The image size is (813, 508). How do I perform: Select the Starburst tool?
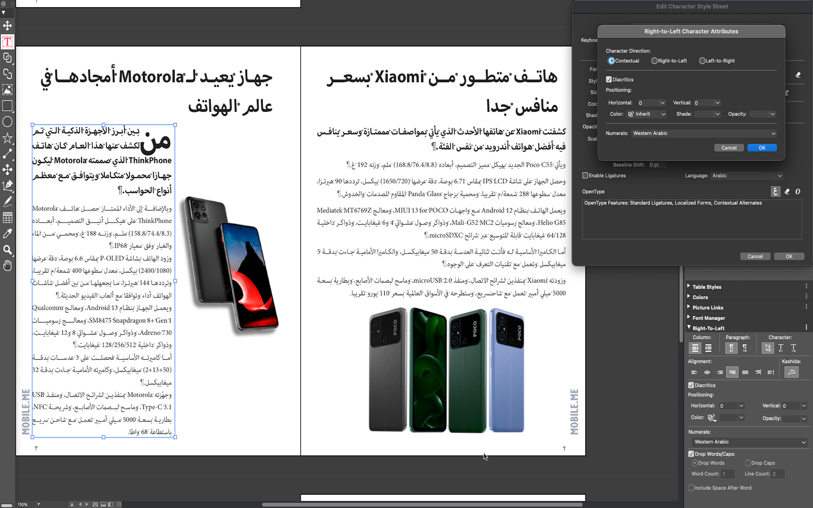tap(7, 138)
